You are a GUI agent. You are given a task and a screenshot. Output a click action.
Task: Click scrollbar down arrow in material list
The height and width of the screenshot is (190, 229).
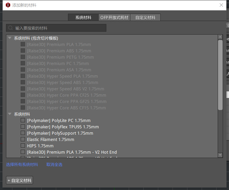pos(220,155)
